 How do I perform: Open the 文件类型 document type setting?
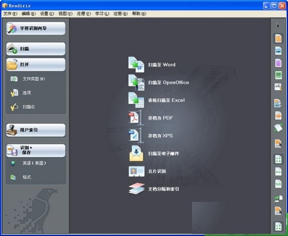(27, 79)
